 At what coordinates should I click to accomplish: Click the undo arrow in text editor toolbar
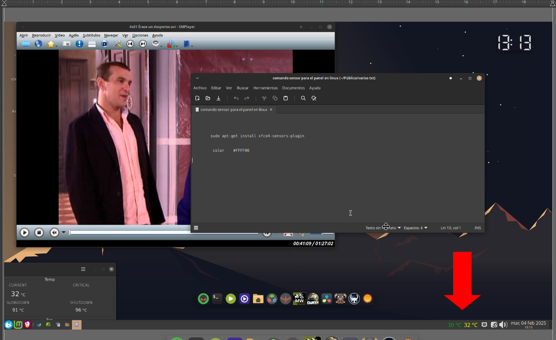[x=236, y=98]
